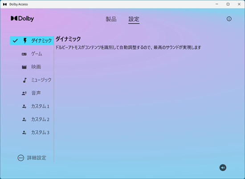Click the Dolby Access title bar app icon

point(5,4)
